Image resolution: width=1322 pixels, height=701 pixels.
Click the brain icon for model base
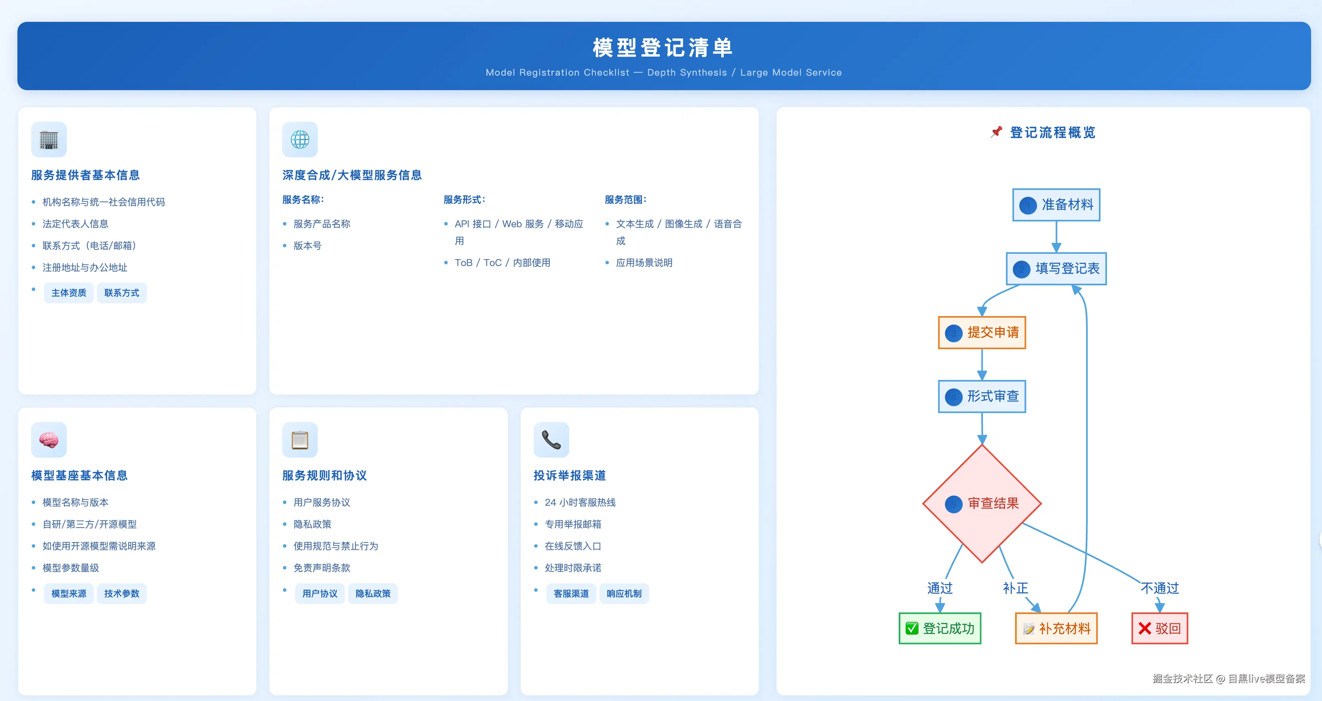click(49, 440)
